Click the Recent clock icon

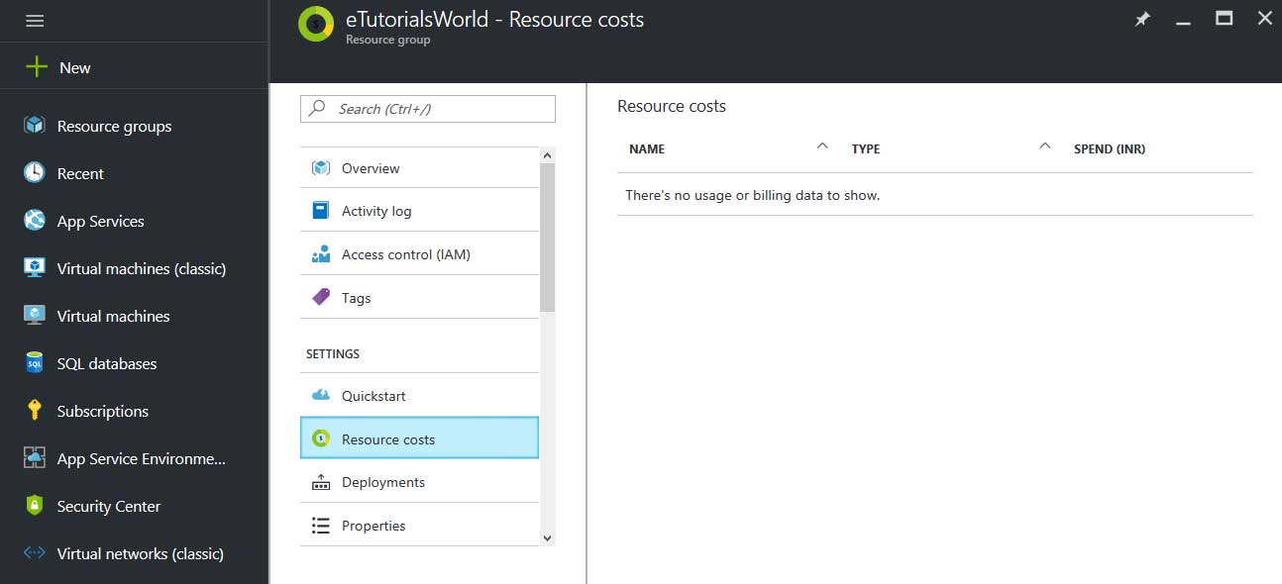(35, 173)
